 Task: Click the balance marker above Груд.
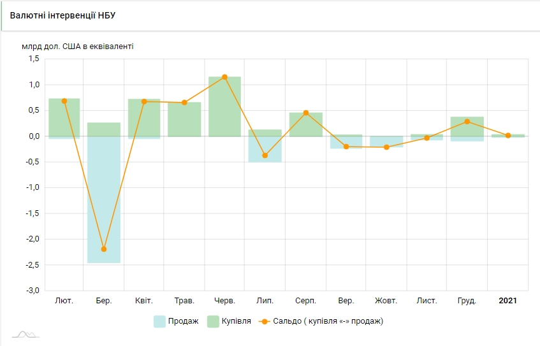467,122
